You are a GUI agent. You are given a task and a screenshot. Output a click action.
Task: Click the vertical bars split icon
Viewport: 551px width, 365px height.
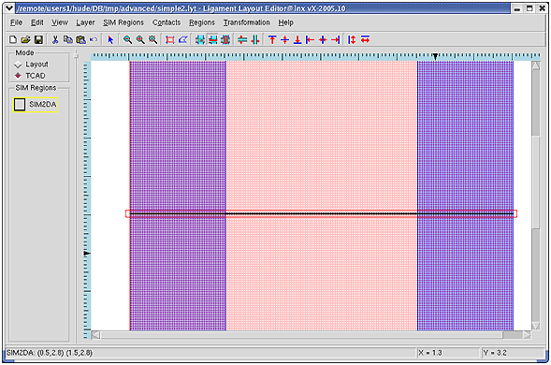pos(255,39)
